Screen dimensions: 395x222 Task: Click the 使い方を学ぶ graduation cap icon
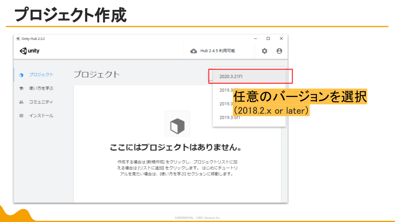pos(21,88)
